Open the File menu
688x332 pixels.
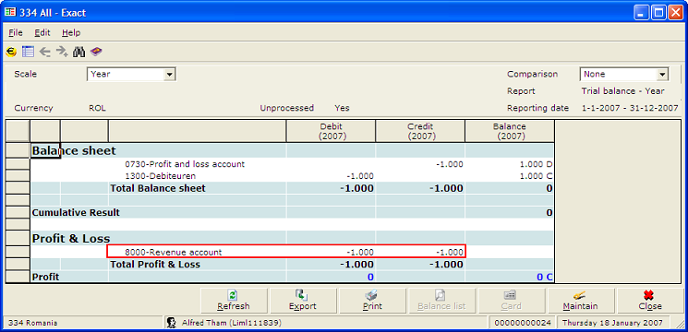click(16, 33)
